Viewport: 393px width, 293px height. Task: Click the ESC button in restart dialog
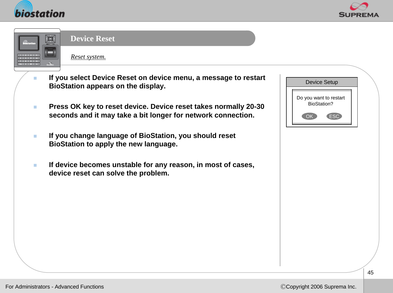pyautogui.click(x=334, y=116)
